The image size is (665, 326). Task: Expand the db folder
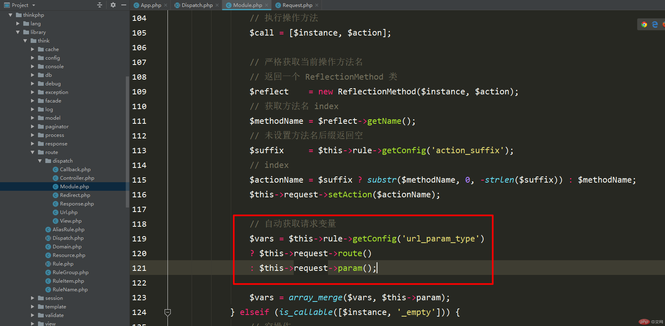[x=32, y=75]
